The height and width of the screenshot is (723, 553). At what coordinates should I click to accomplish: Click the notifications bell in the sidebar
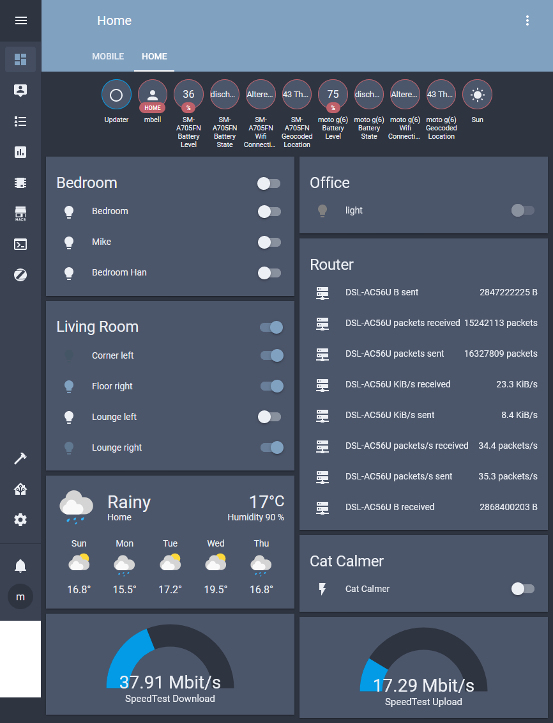pos(20,566)
